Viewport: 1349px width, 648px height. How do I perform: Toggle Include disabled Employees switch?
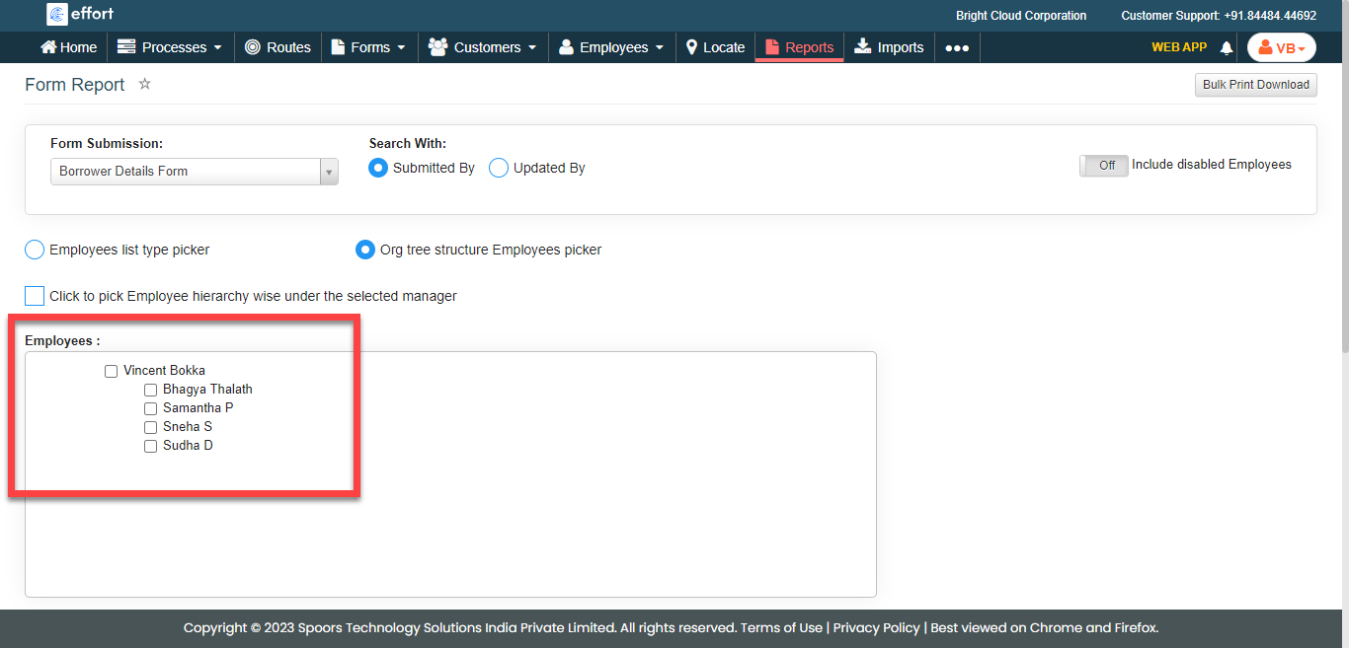1103,166
